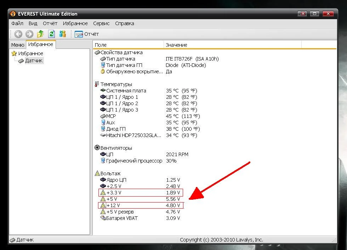Click the ЦП 1 / Ядро 1 icon

point(103,97)
